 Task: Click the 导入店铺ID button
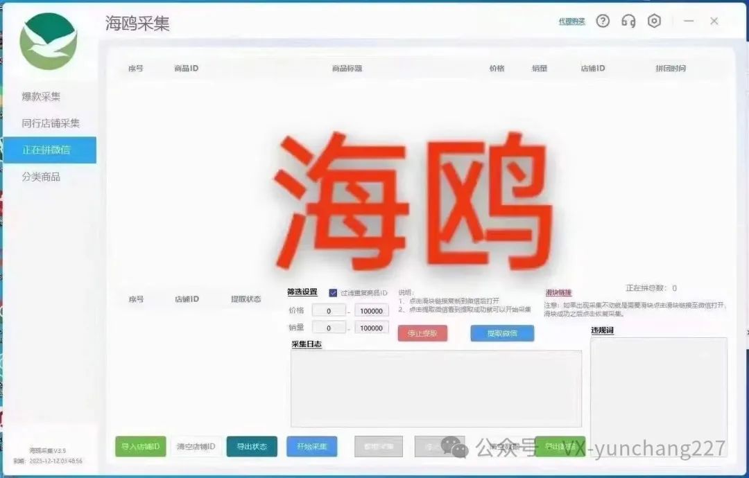click(141, 447)
